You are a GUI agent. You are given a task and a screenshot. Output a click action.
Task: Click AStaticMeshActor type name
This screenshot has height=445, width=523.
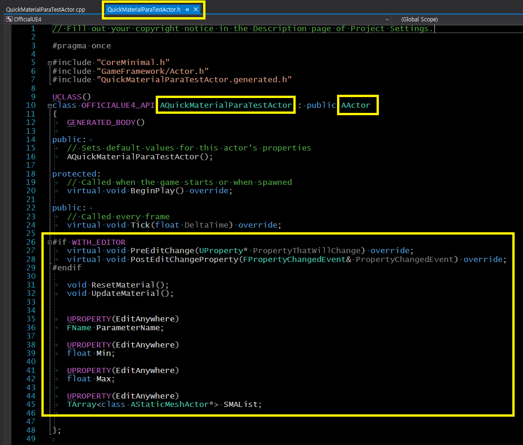[169, 404]
